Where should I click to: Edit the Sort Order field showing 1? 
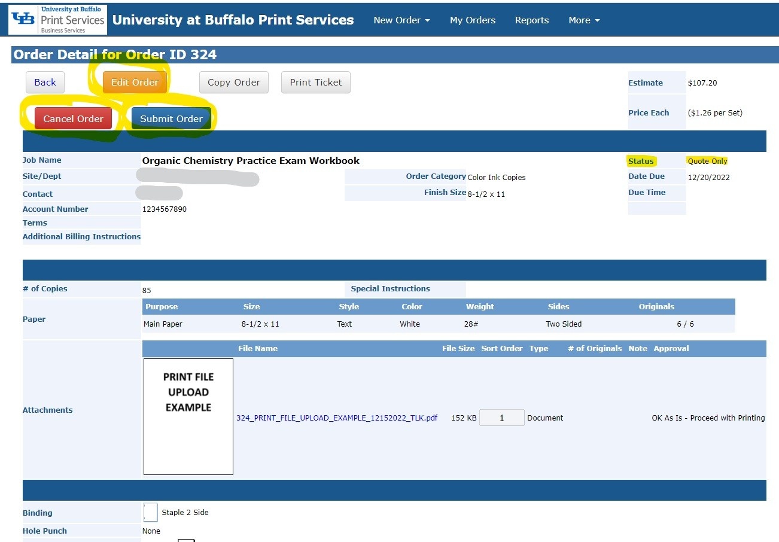tap(501, 418)
